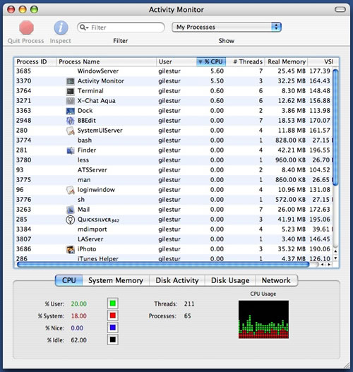Click the blue % Nice color swatch
The width and height of the screenshot is (353, 372).
point(113,328)
